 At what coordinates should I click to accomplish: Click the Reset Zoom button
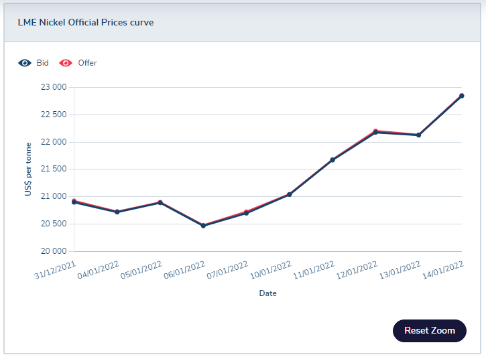coord(429,331)
